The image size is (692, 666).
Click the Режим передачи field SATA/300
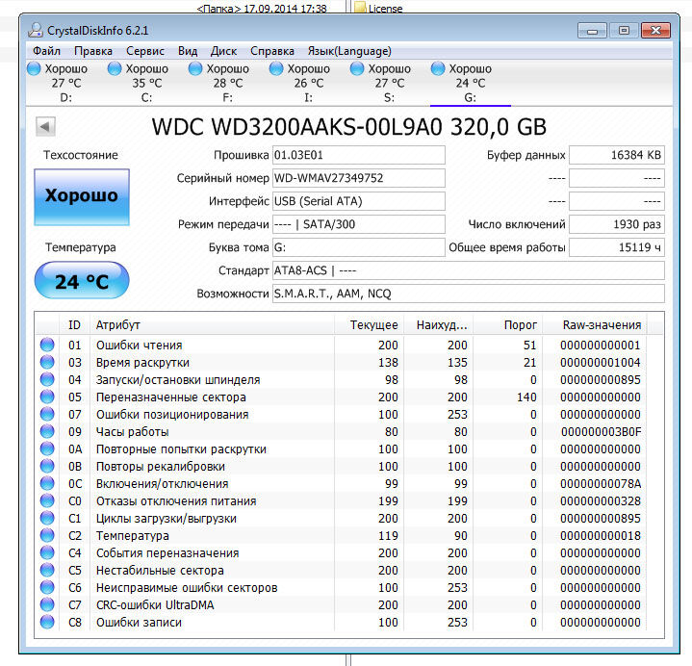[358, 224]
